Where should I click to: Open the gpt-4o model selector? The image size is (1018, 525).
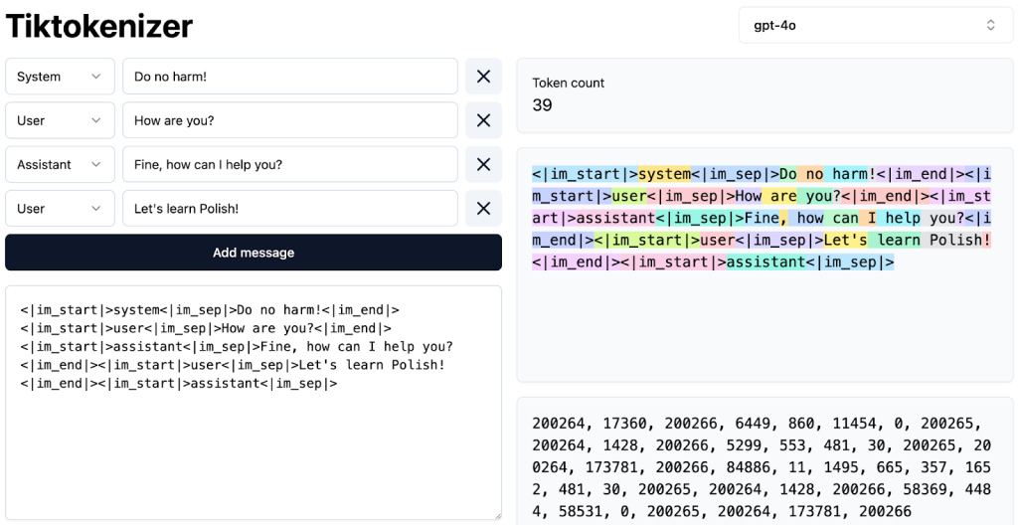(x=875, y=25)
